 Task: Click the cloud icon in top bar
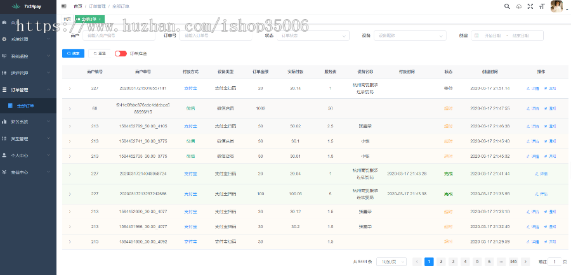[519, 6]
